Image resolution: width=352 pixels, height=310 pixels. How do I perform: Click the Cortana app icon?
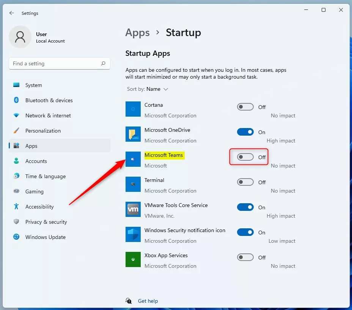click(x=133, y=109)
